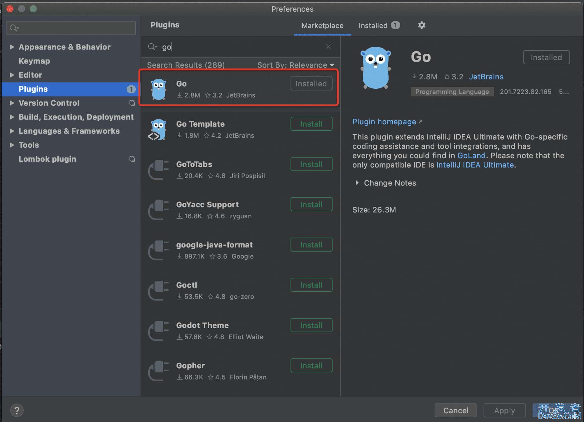Click the Installed button on Go result

[311, 83]
